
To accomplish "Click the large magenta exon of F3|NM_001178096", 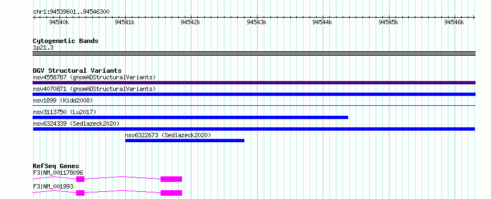I will coord(171,179).
